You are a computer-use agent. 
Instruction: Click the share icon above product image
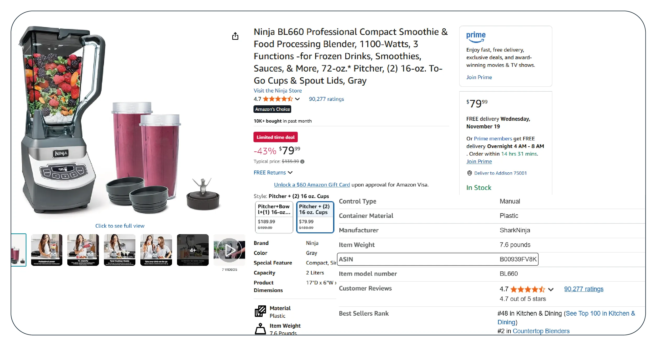[x=235, y=36]
